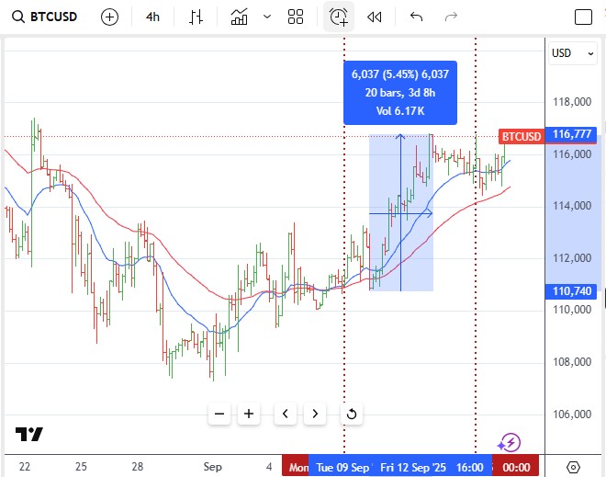Viewport: 606px width, 477px height.
Task: Add symbol to compare with plus icon
Action: click(109, 17)
